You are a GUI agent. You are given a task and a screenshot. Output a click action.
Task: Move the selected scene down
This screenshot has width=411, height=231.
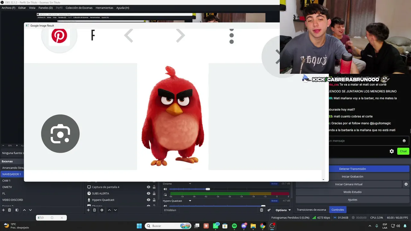pyautogui.click(x=30, y=210)
